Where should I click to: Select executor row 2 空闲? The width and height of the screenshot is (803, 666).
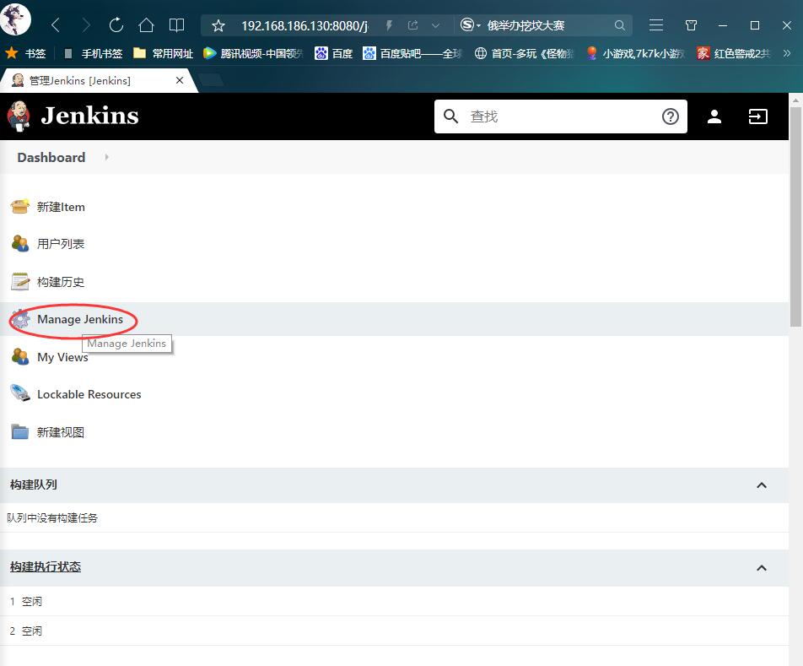click(x=395, y=631)
